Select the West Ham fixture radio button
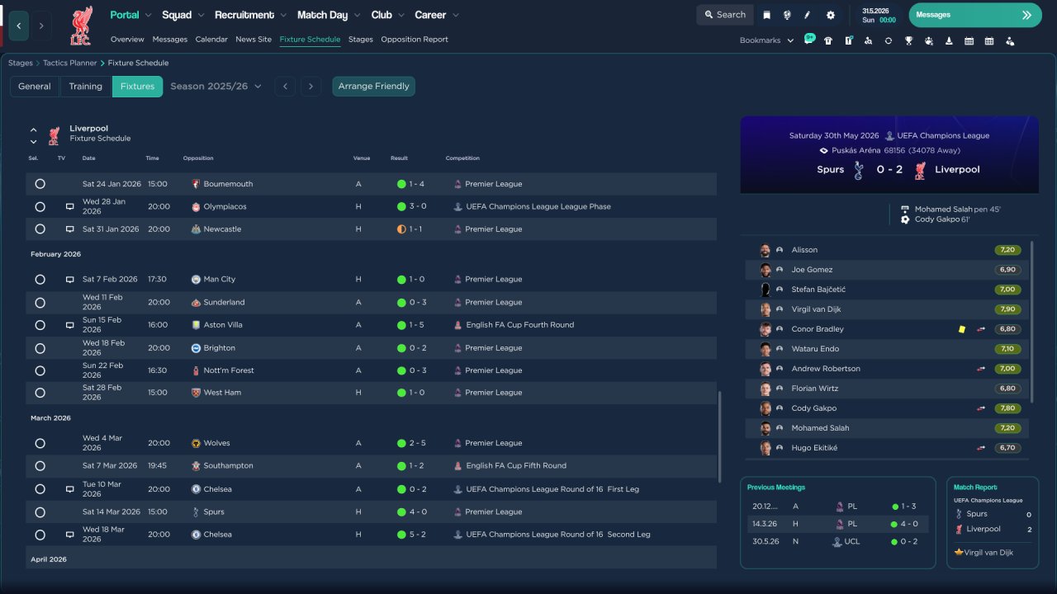This screenshot has width=1057, height=594. (x=40, y=393)
